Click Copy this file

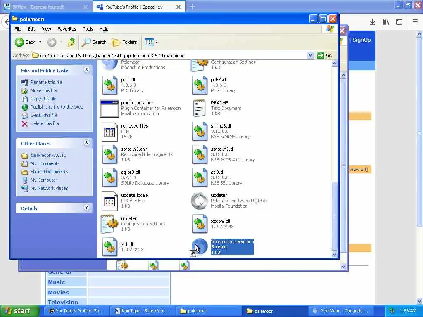(43, 99)
